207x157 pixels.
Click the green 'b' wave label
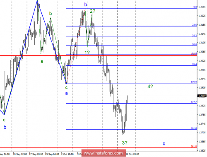[51, 13]
